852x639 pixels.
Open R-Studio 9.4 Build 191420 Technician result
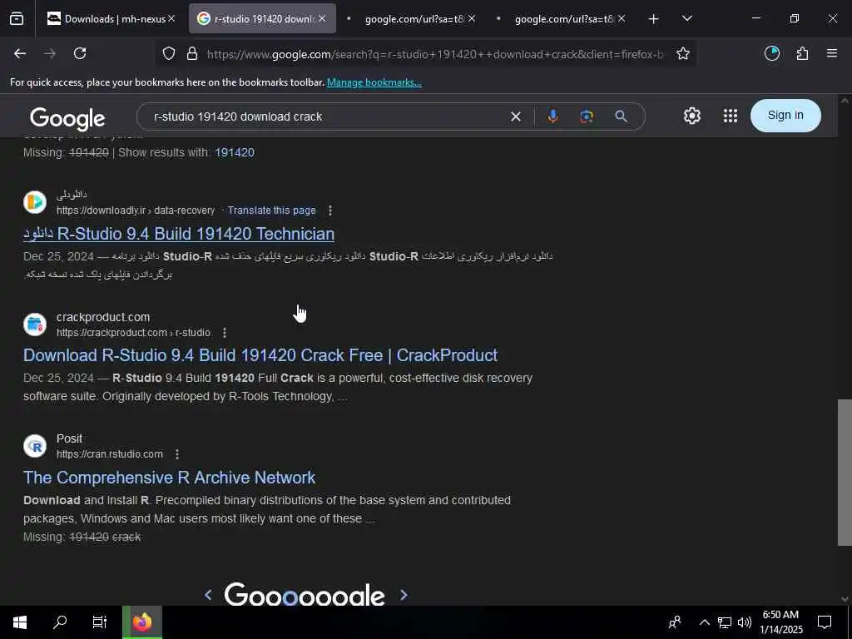click(x=179, y=234)
